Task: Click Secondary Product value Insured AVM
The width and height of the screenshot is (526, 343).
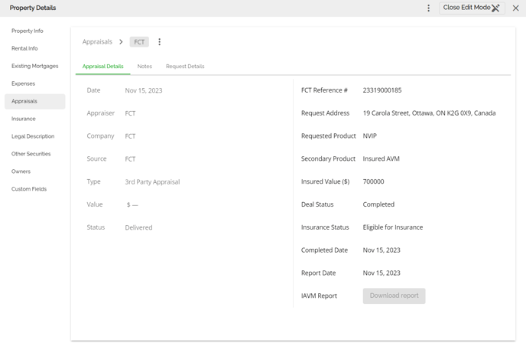Action: pos(381,158)
